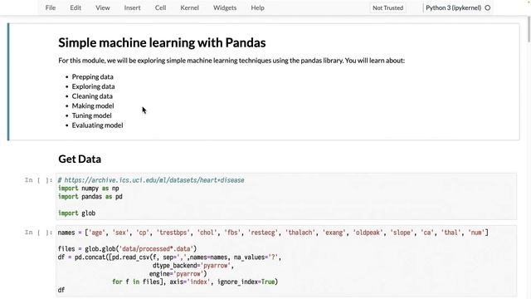
Task: Click the engine='pyarrow' line
Action: [178, 273]
